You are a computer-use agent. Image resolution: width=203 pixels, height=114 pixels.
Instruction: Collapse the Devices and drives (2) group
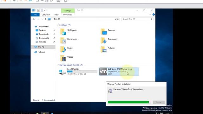[58, 65]
